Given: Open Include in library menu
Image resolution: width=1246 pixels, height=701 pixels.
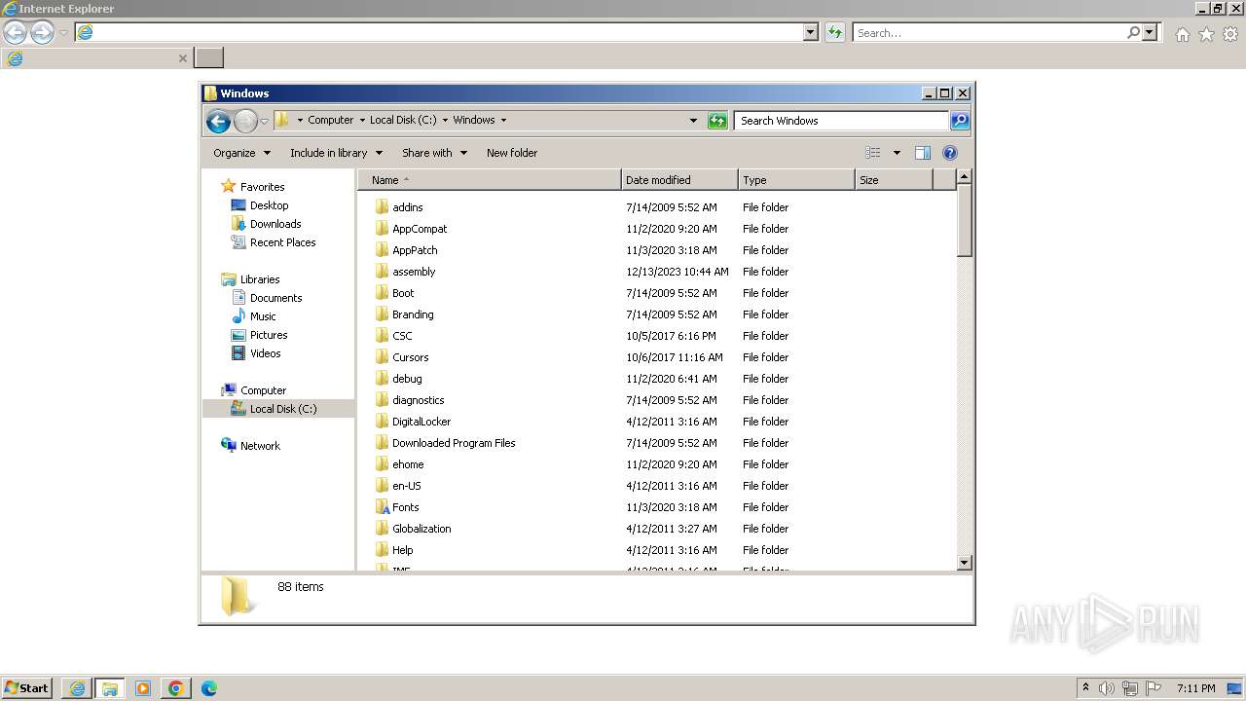Looking at the screenshot, I should 336,153.
